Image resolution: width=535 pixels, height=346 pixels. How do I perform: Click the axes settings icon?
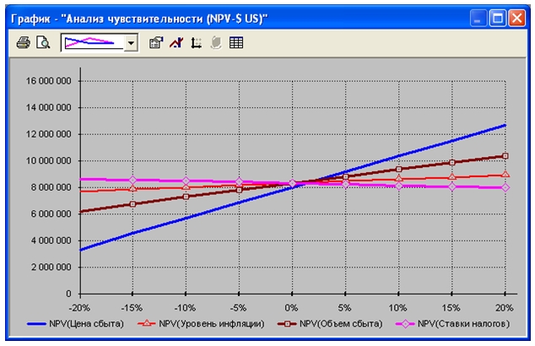point(196,43)
